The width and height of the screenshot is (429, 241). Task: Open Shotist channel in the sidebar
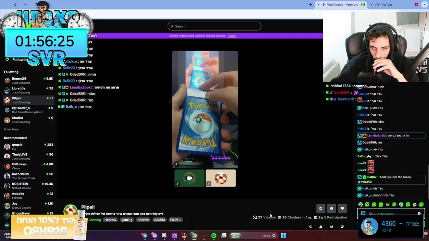[x=28, y=119]
